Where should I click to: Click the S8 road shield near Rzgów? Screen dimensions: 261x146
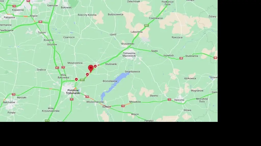(x=40, y=22)
